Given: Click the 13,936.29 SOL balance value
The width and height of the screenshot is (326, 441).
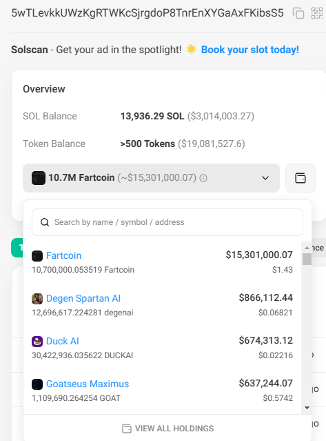Looking at the screenshot, I should pos(152,116).
